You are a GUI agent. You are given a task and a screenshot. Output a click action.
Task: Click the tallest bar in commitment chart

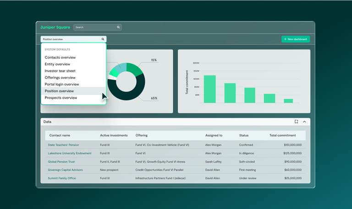coord(209,89)
